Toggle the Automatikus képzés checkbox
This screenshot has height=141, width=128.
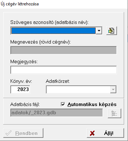[63, 105]
